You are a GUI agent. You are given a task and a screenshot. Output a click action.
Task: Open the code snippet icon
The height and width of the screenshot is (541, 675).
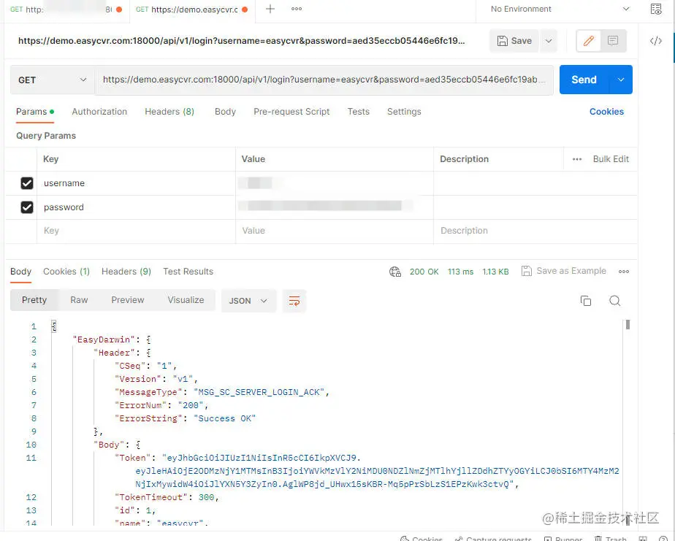coord(655,41)
